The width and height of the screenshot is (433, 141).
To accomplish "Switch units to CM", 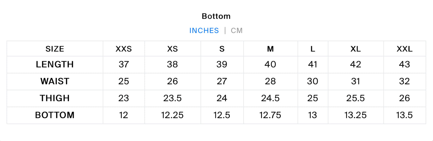I will click(x=237, y=31).
